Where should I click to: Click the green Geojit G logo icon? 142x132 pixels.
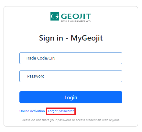point(55,16)
